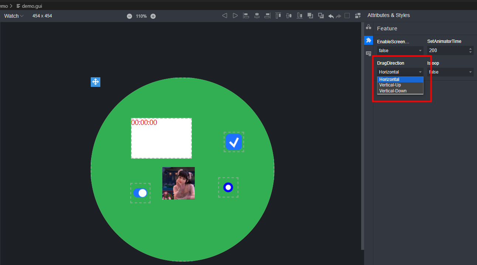Click the zoom out minus icon
Viewport: 477px width, 265px height.
point(129,16)
